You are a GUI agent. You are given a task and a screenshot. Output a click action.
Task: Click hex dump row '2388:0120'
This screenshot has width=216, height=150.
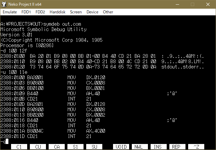[102, 67]
